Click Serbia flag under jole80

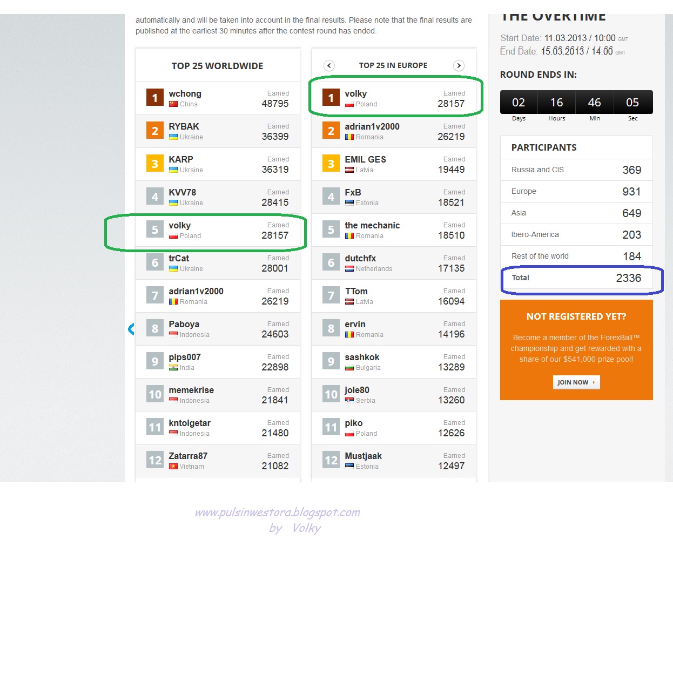[349, 401]
